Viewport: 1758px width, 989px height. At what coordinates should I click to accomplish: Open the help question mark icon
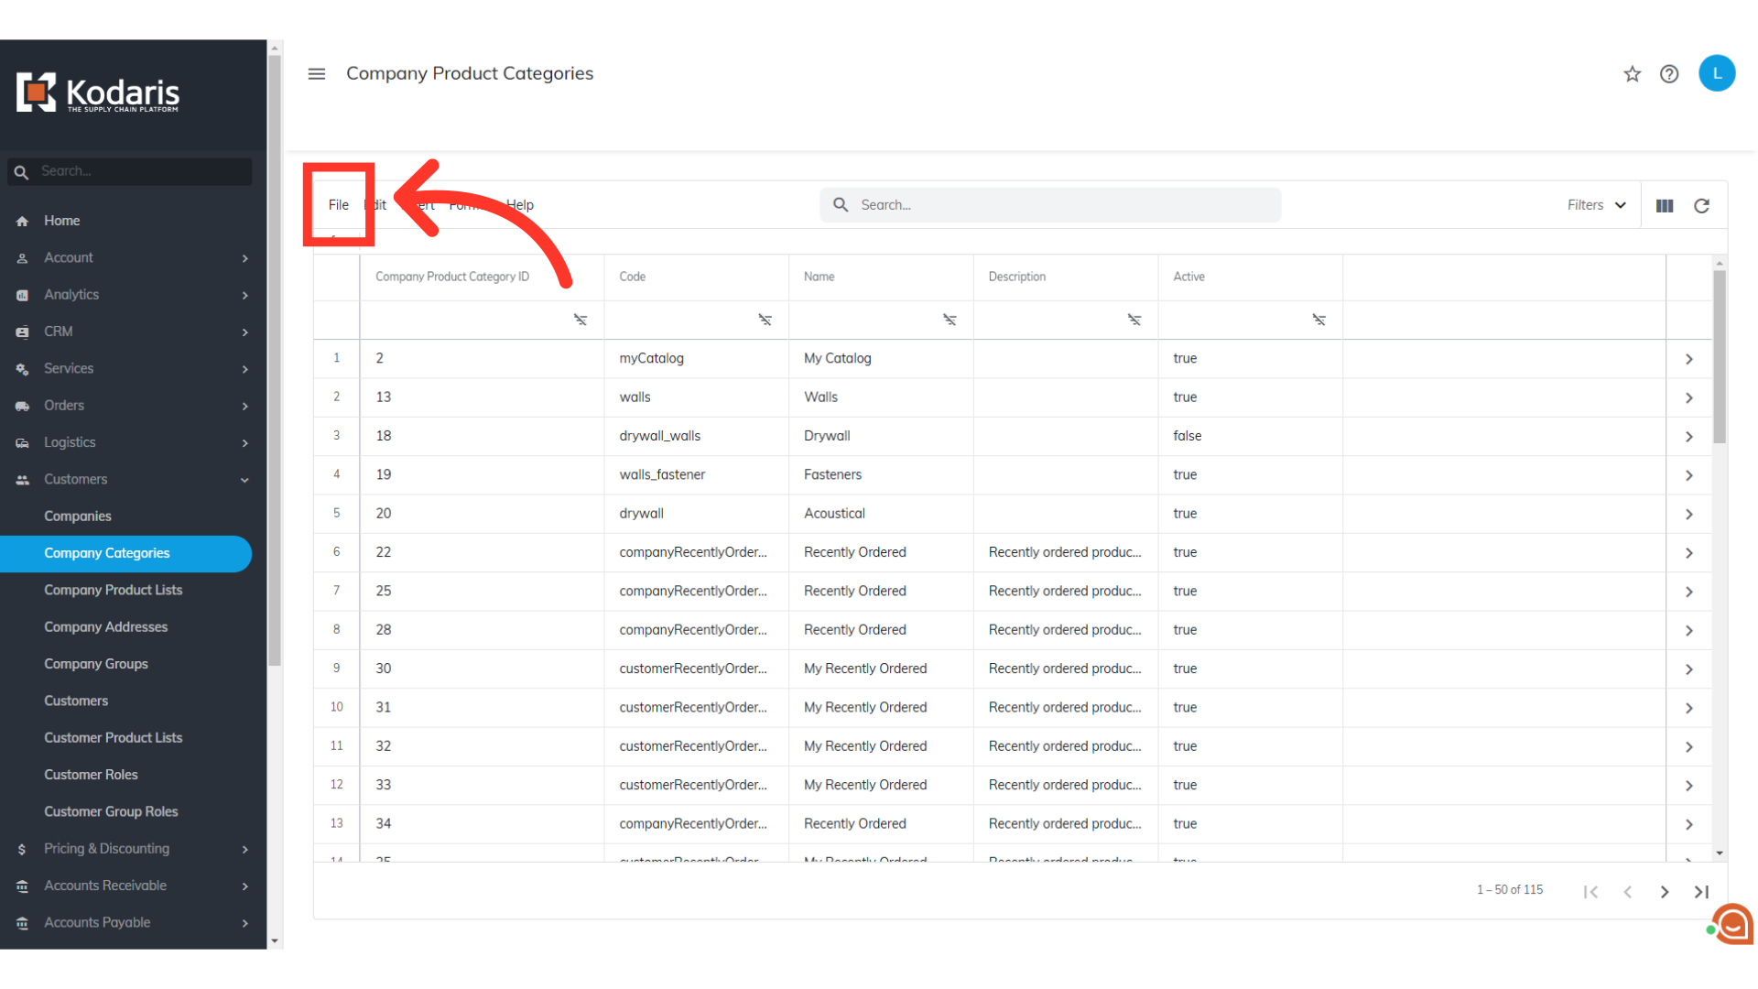coord(1669,74)
